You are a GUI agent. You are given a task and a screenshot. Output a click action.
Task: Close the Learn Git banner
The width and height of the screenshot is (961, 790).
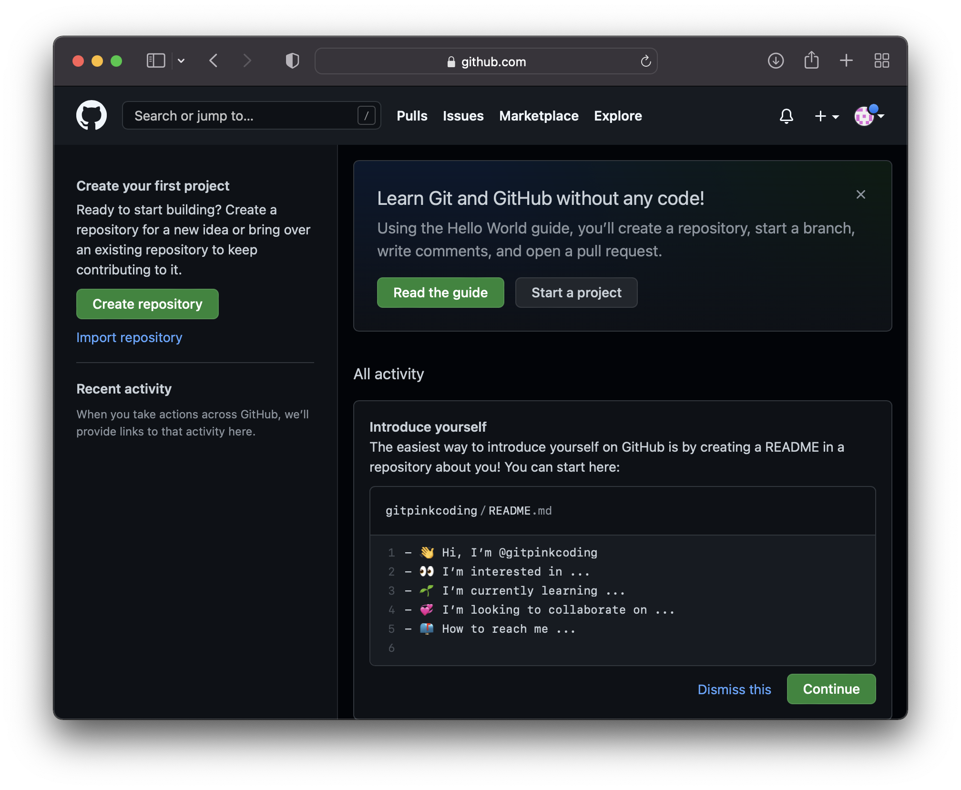pos(860,194)
